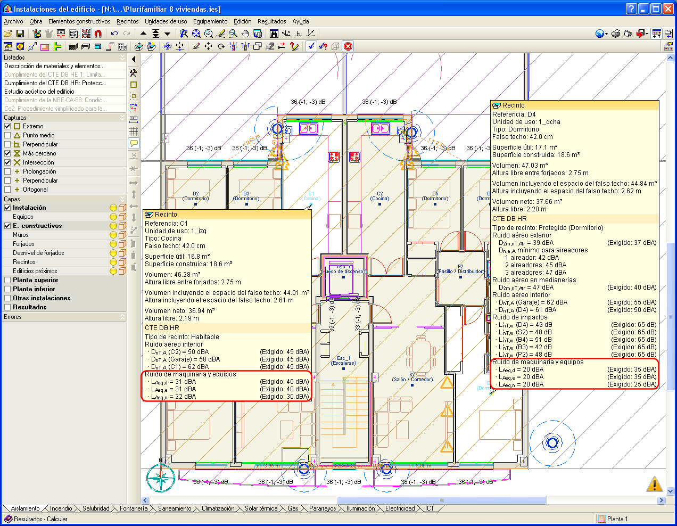Click the red circle X cancel icon
Viewport: 677px width, 526px height.
click(348, 46)
